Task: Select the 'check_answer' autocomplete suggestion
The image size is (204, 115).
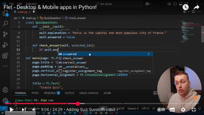Action: point(105,58)
